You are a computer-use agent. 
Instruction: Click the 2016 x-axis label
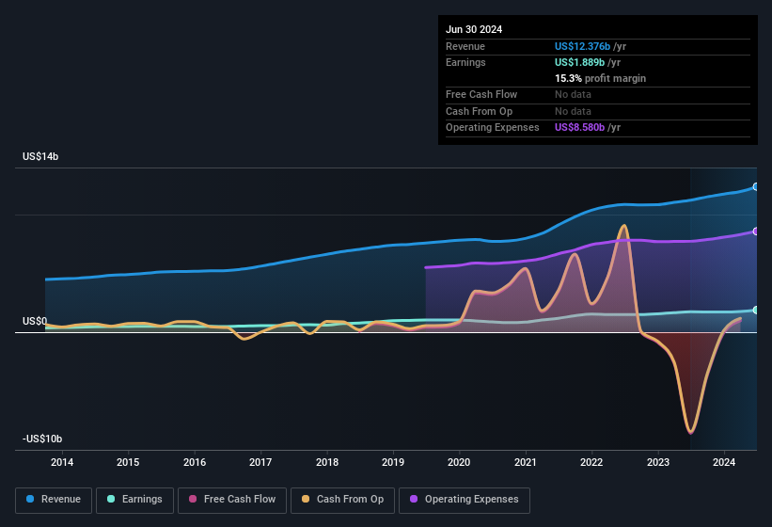(x=195, y=462)
